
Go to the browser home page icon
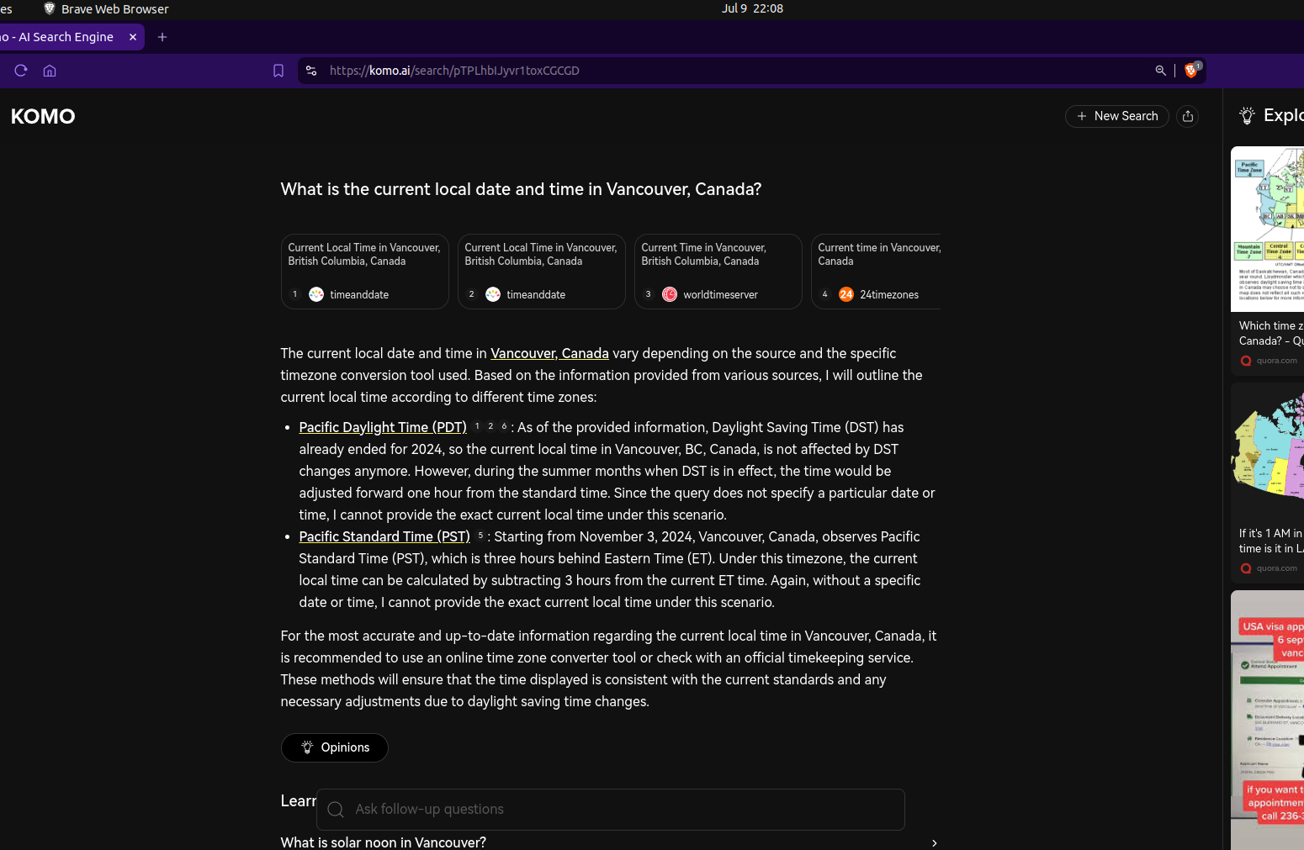[x=50, y=71]
